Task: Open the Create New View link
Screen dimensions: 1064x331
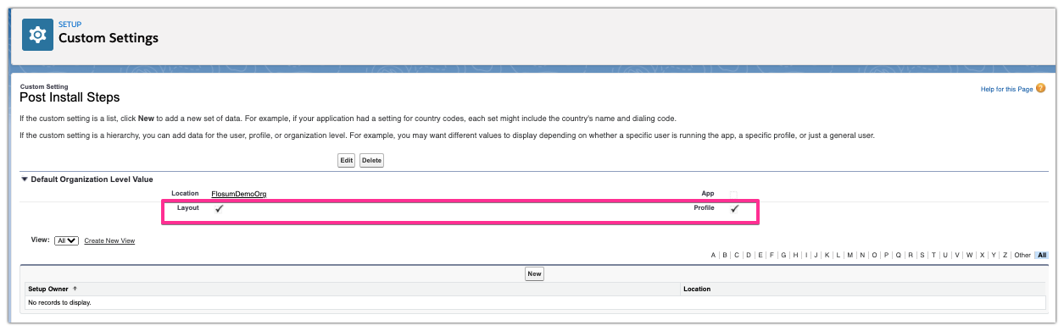Action: (x=109, y=241)
